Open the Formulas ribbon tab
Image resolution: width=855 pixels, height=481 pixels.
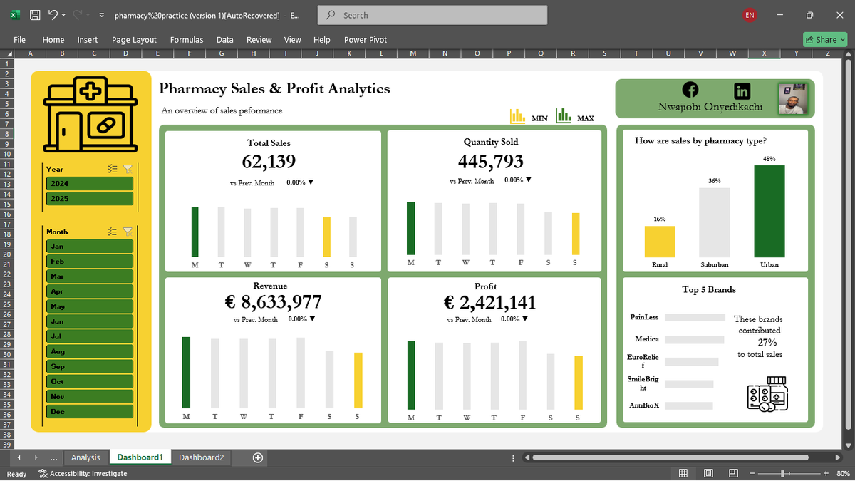pos(187,40)
